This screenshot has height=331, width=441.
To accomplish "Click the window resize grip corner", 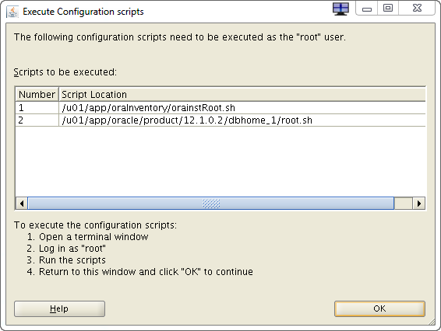I will pyautogui.click(x=432, y=322).
